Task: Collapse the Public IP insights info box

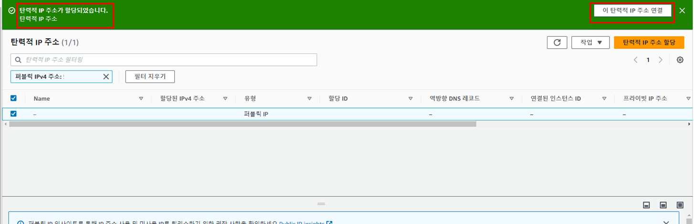Action: [x=666, y=222]
